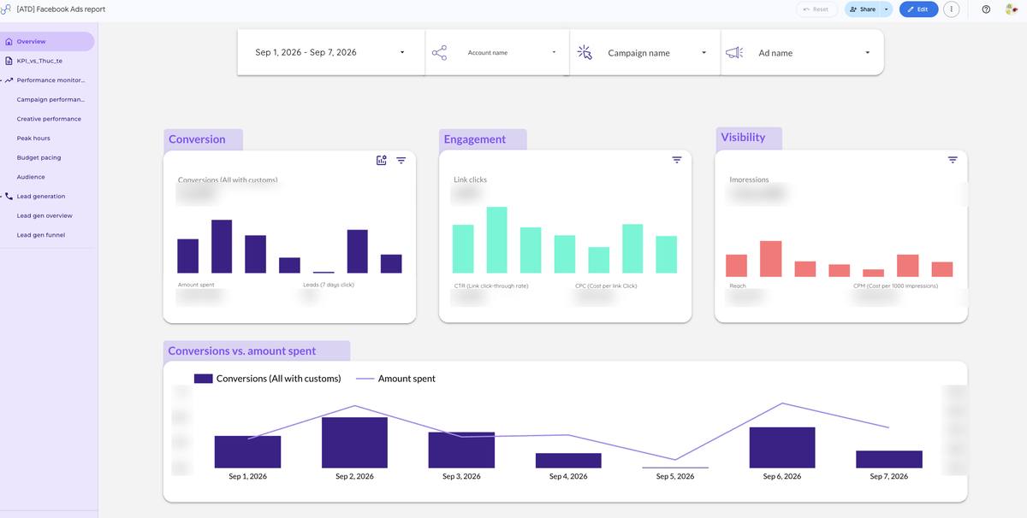Collapse the Performance monitor section
The height and width of the screenshot is (518, 1027).
point(2,80)
